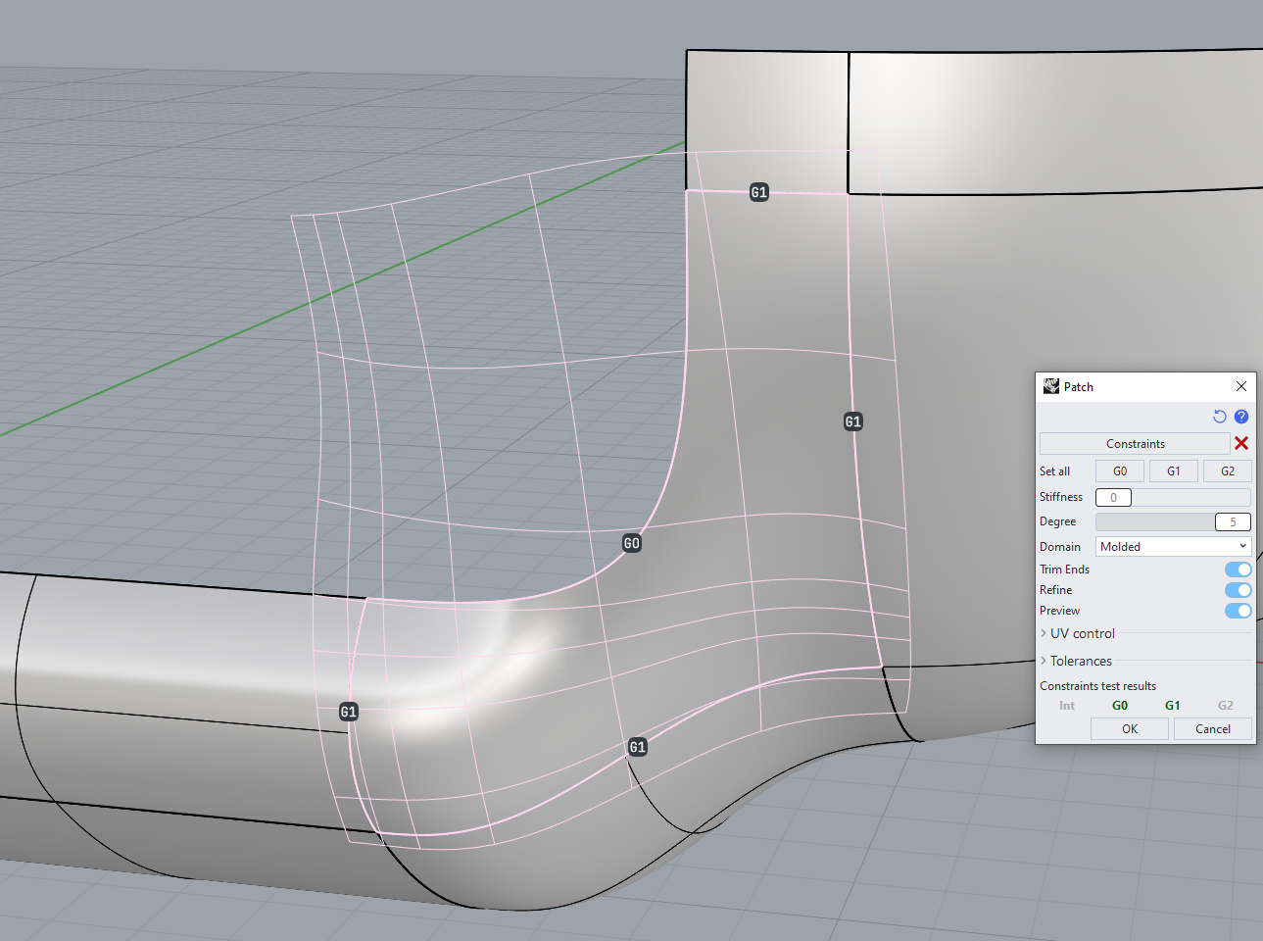Expand the UV control section
The width and height of the screenshot is (1263, 941).
(1082, 634)
